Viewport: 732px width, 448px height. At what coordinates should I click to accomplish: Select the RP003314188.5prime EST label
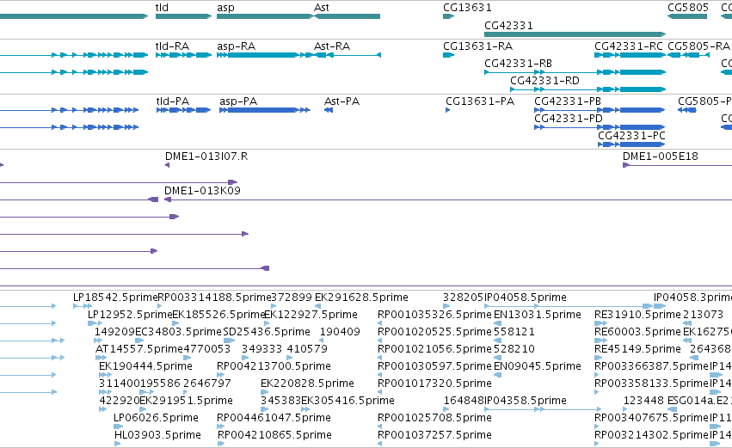tap(215, 298)
